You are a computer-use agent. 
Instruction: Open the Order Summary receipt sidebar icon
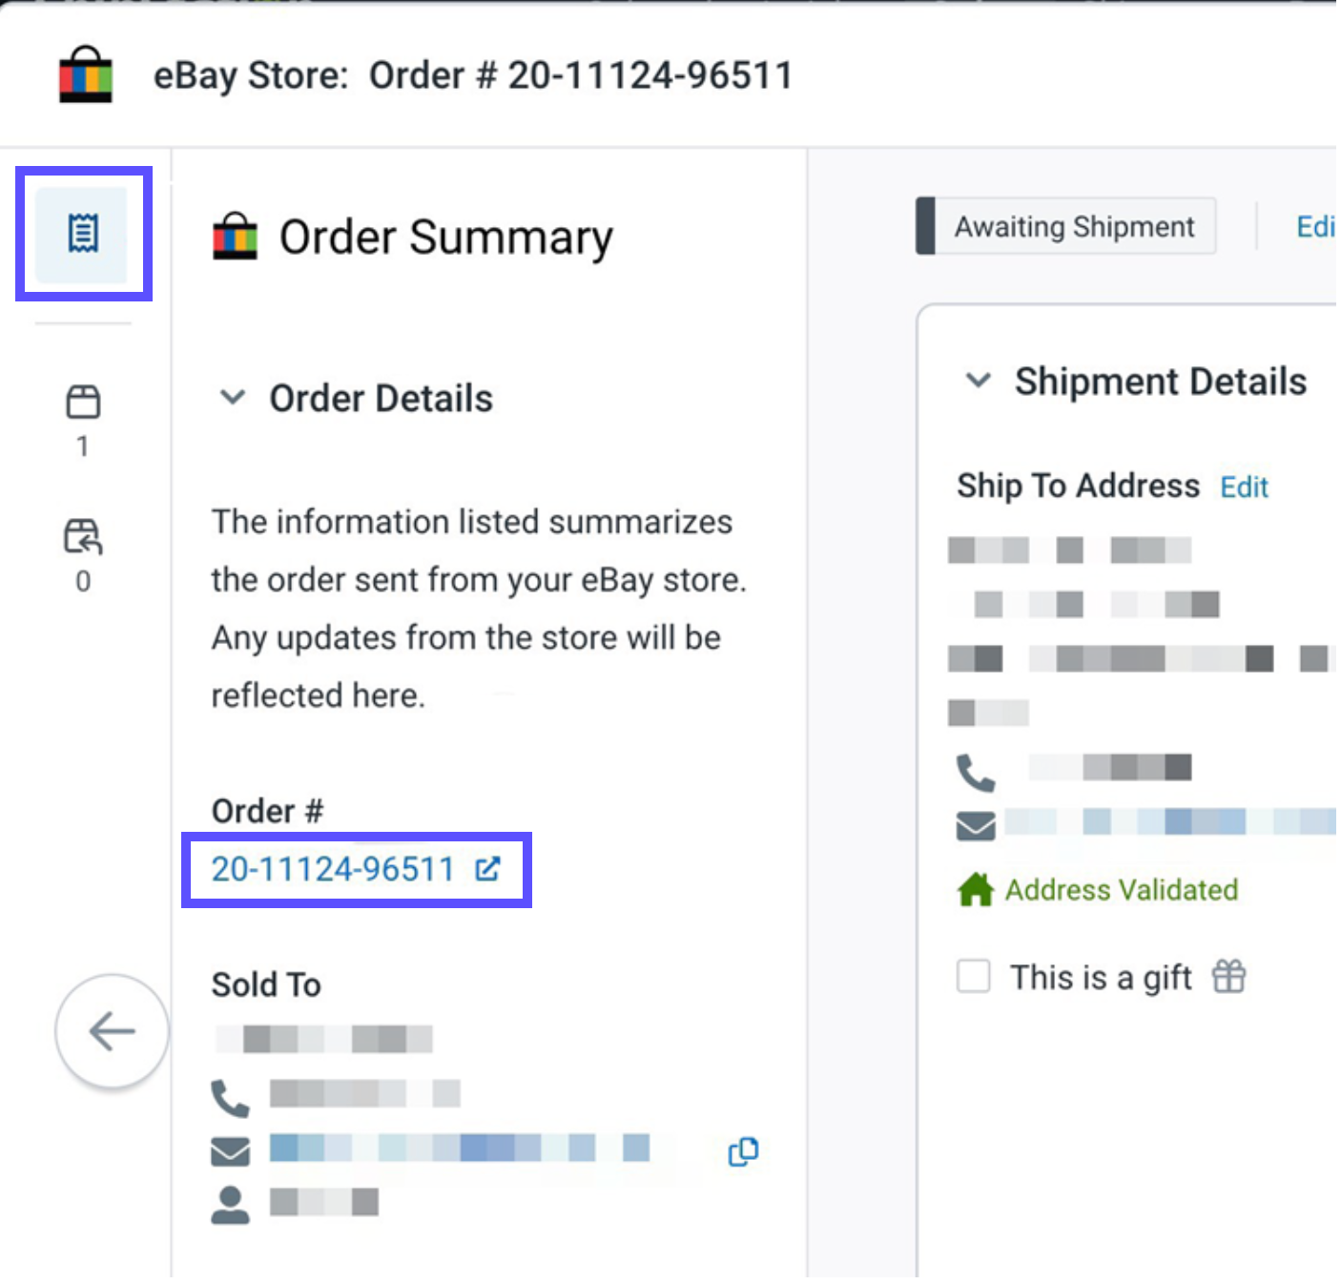pos(83,234)
